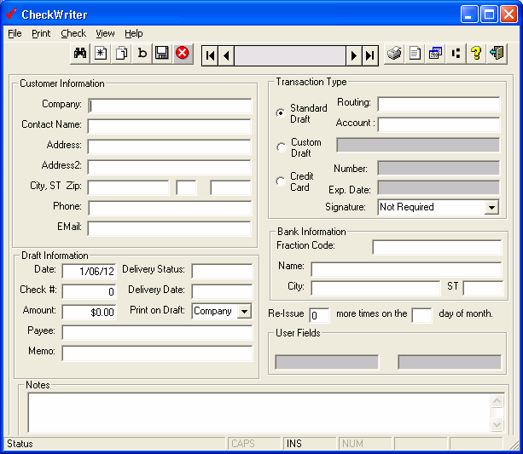Open the Check menu
The image size is (523, 454).
[x=73, y=33]
